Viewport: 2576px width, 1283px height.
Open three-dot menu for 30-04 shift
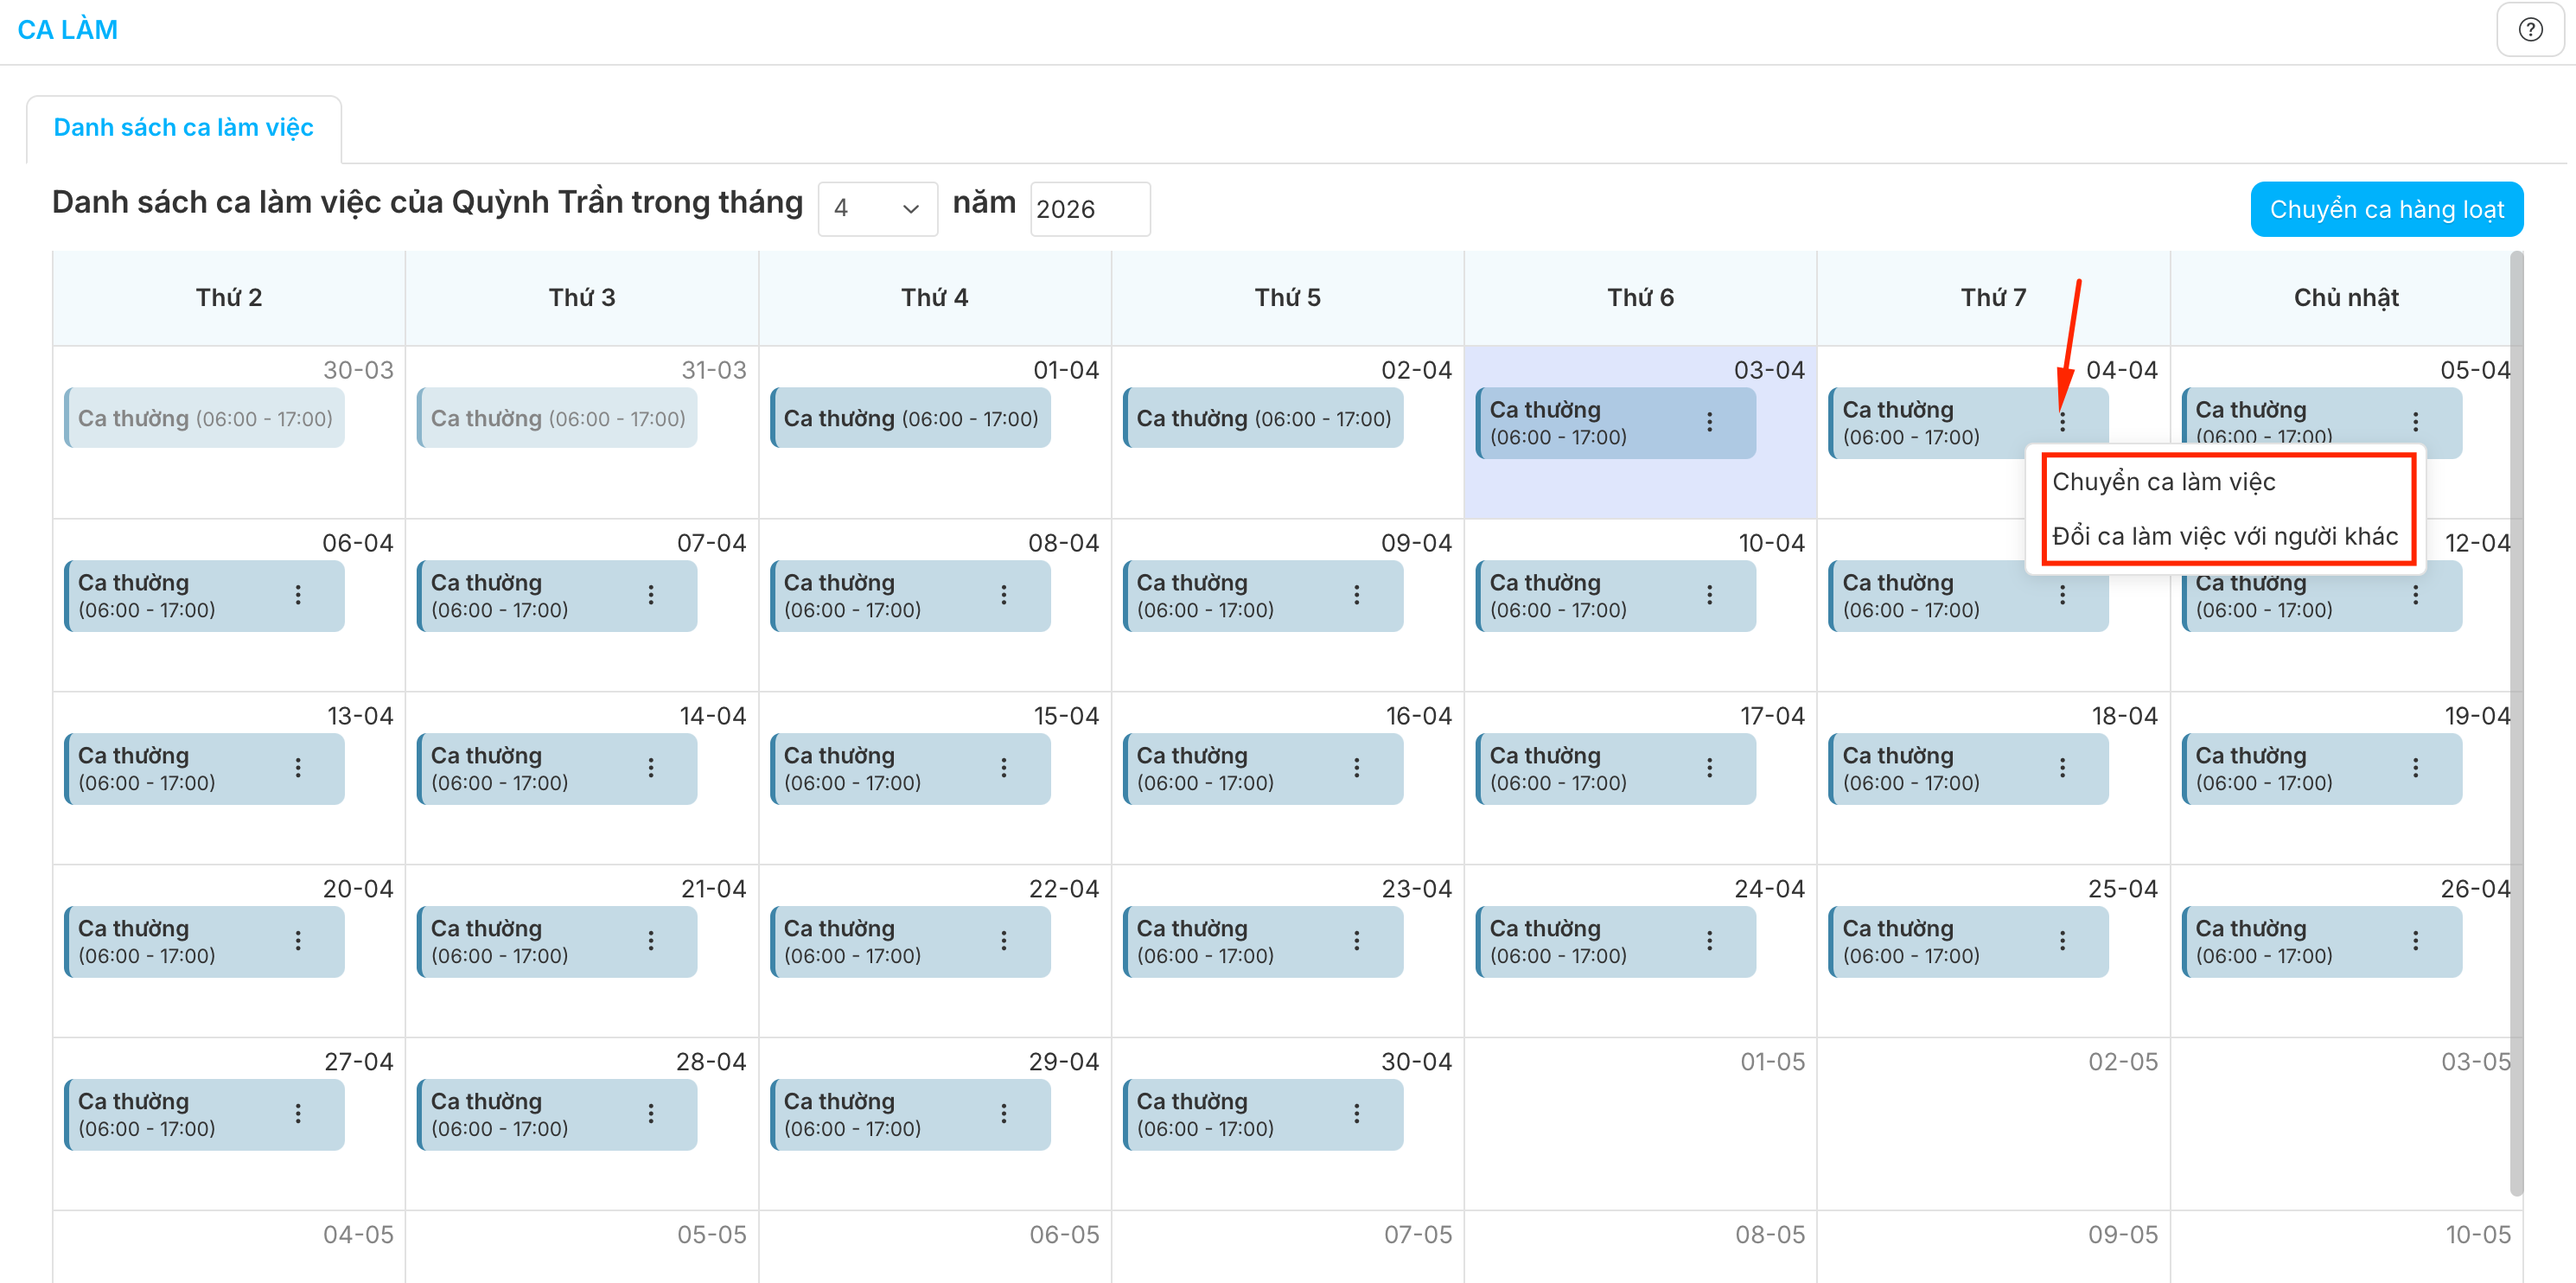coord(1356,1114)
